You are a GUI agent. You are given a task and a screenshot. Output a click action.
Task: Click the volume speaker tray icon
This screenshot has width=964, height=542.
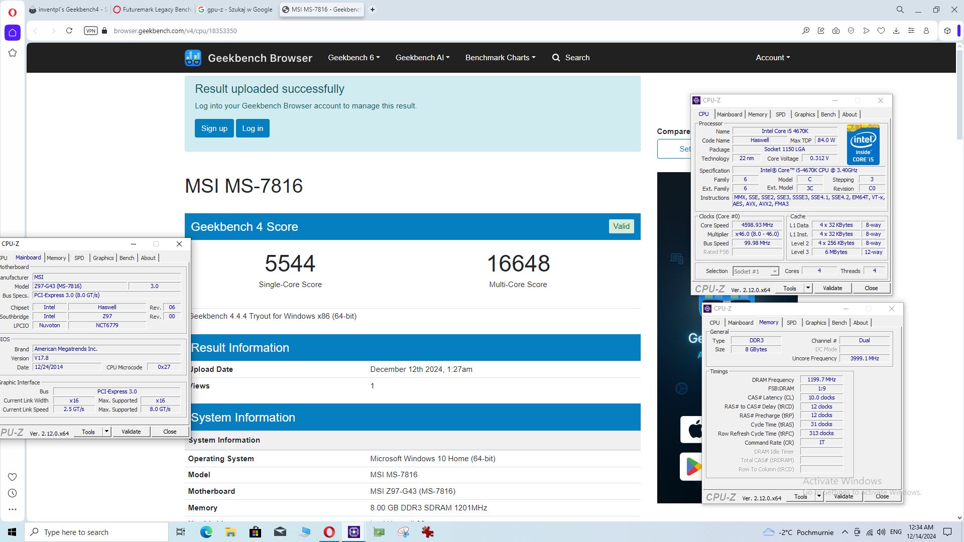(x=881, y=532)
